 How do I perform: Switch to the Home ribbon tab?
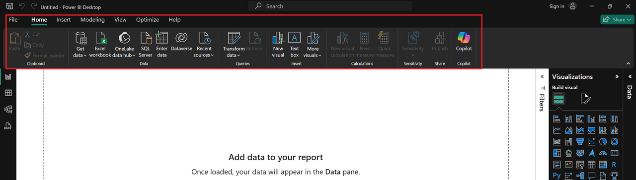tap(39, 20)
